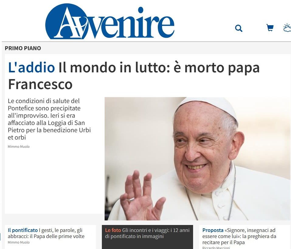Click the "Il pontificato" blue label
Screen dimensions: 291x249
[x=23, y=230]
